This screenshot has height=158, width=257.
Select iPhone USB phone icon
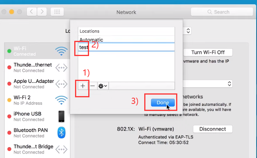click(x=61, y=116)
